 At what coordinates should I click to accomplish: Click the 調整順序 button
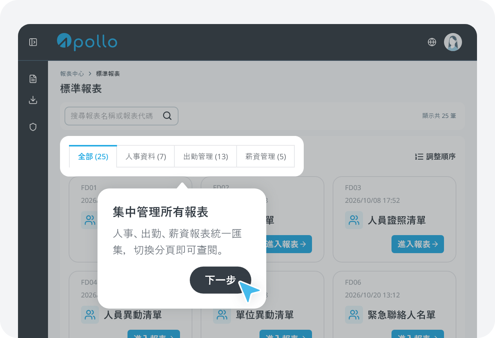[435, 157]
